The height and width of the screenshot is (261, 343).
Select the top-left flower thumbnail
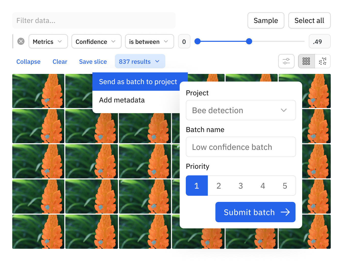(x=38, y=91)
